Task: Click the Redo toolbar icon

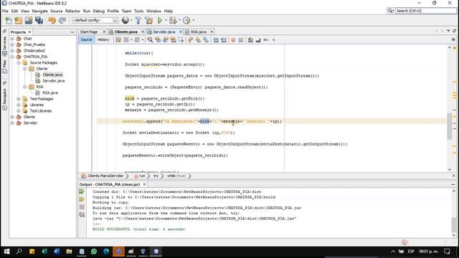Action: [x=62, y=20]
